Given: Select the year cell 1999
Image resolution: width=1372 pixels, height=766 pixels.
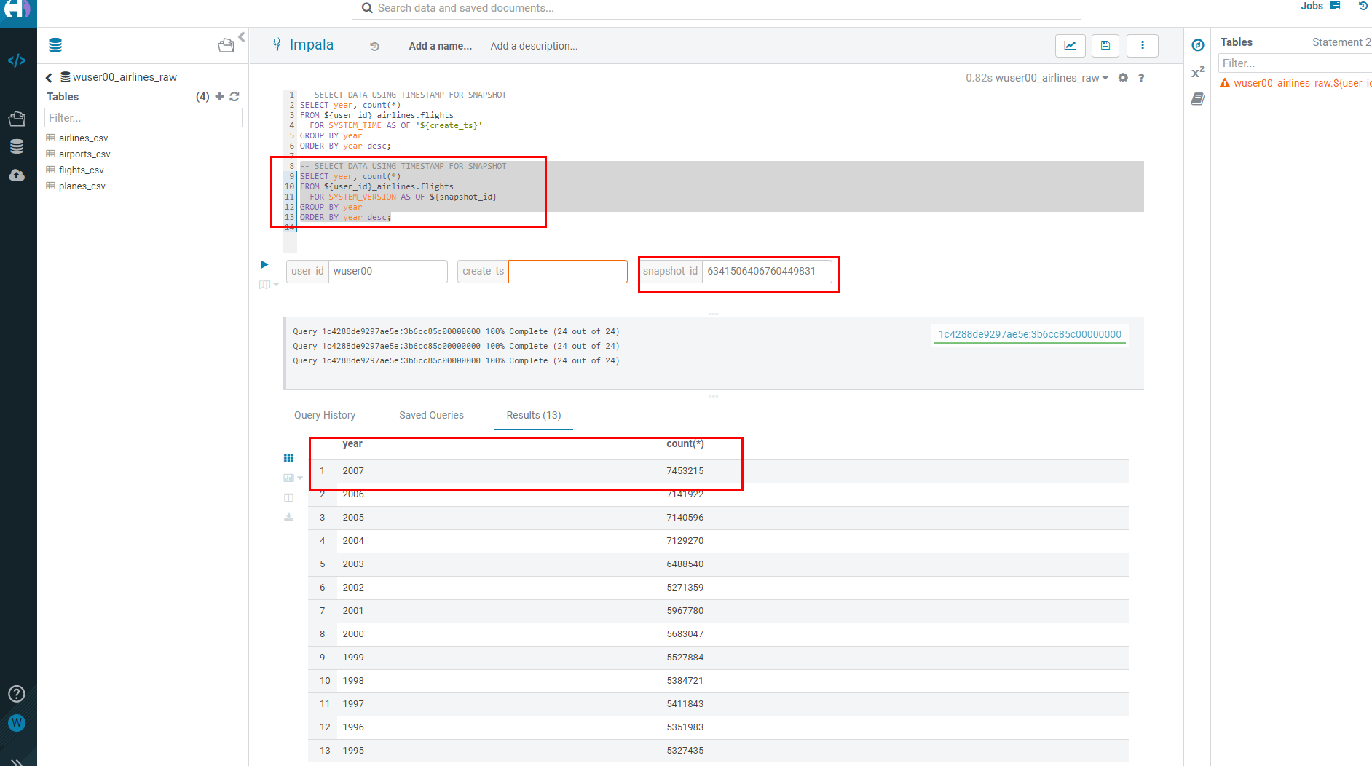Looking at the screenshot, I should click(x=353, y=658).
